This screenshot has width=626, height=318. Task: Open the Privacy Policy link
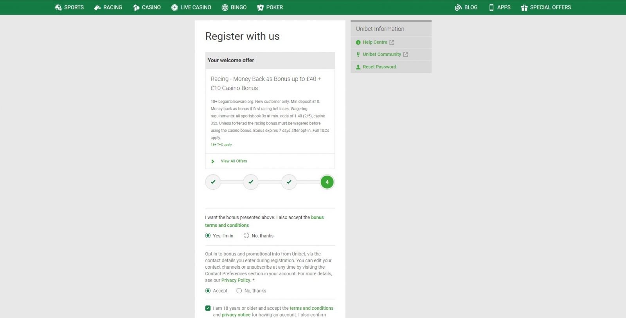(x=236, y=280)
